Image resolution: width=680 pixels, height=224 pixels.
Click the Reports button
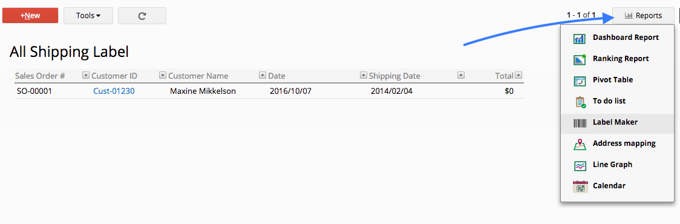coord(643,16)
